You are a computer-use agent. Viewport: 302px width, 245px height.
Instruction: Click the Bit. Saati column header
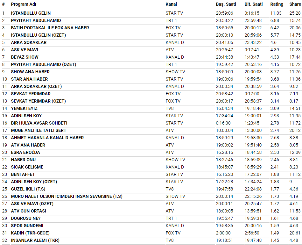(254, 4)
